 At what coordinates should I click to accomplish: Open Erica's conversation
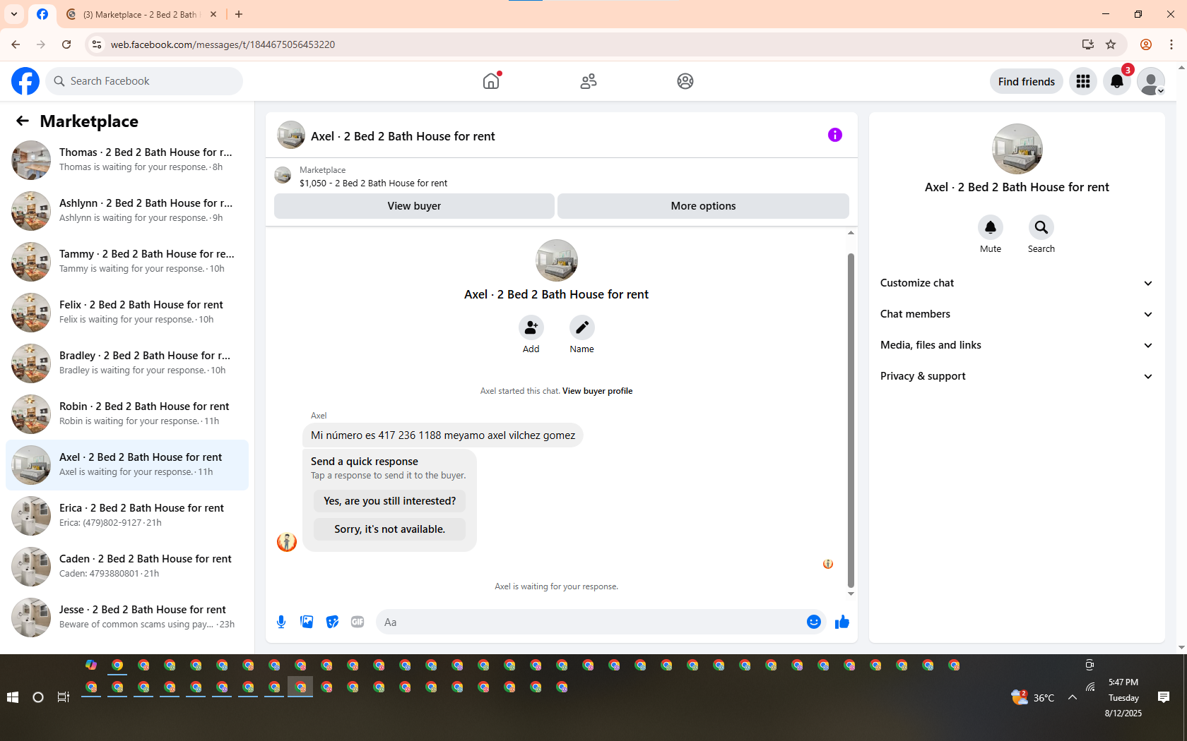(x=127, y=516)
